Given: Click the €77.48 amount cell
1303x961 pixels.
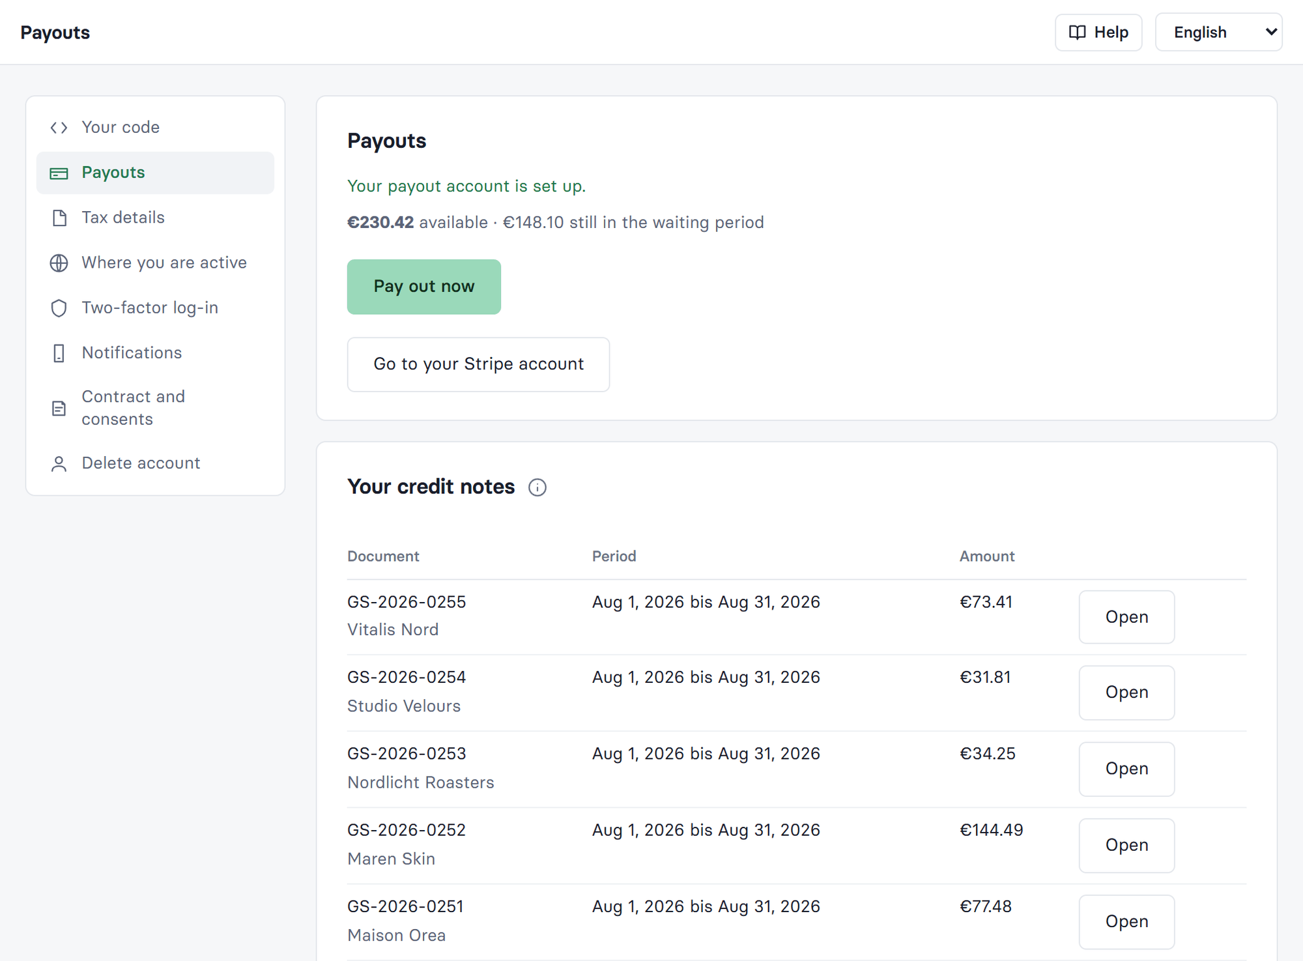Looking at the screenshot, I should [986, 907].
